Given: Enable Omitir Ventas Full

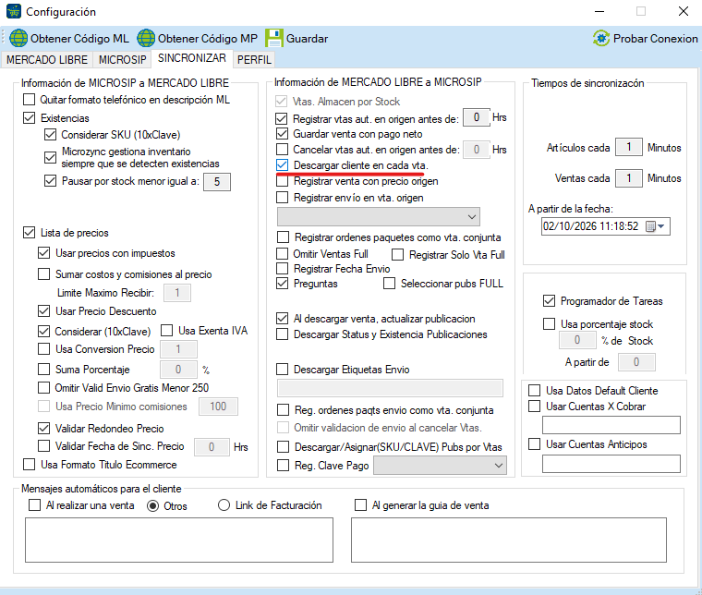Looking at the screenshot, I should click(282, 254).
